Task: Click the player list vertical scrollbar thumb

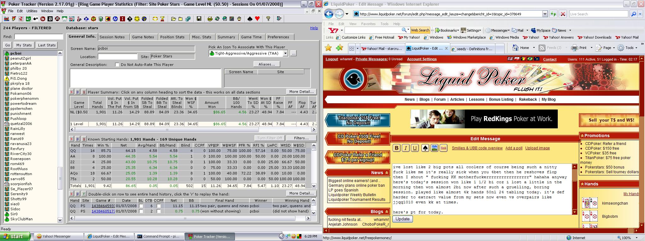Action: pos(60,178)
